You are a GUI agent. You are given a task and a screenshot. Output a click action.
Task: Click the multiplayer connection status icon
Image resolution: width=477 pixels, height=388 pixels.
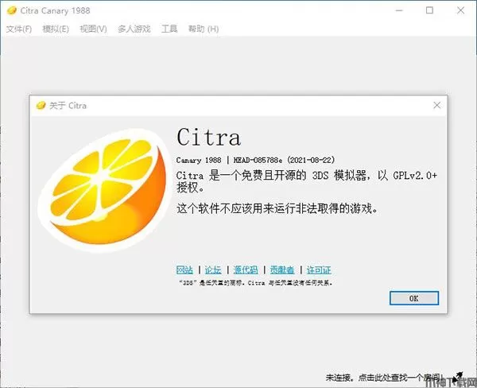tap(457, 378)
